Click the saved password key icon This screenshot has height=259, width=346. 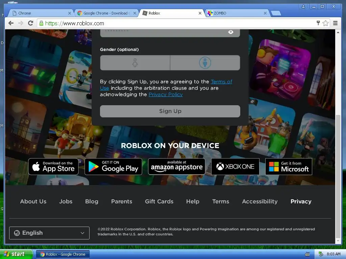click(x=318, y=23)
